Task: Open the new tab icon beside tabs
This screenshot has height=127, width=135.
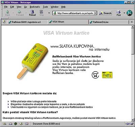Action: tap(4, 22)
